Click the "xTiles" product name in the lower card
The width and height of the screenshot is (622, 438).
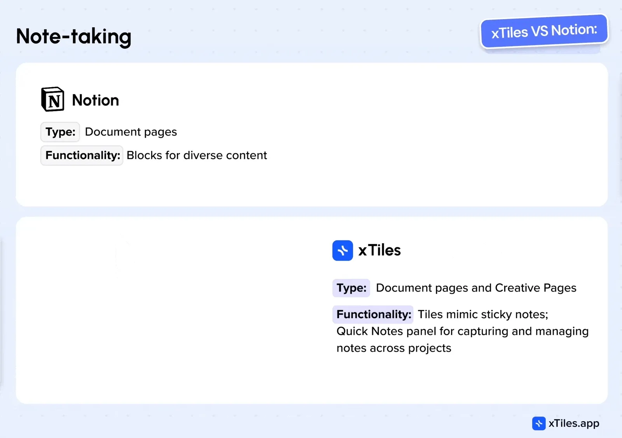tap(379, 250)
